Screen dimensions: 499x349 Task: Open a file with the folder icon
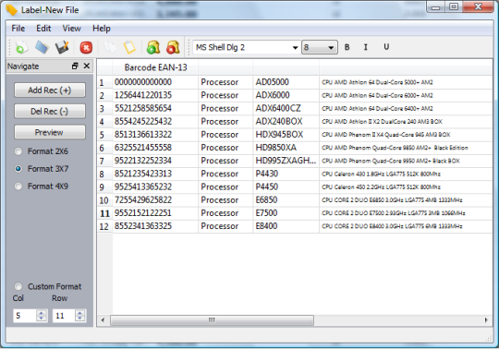[42, 48]
